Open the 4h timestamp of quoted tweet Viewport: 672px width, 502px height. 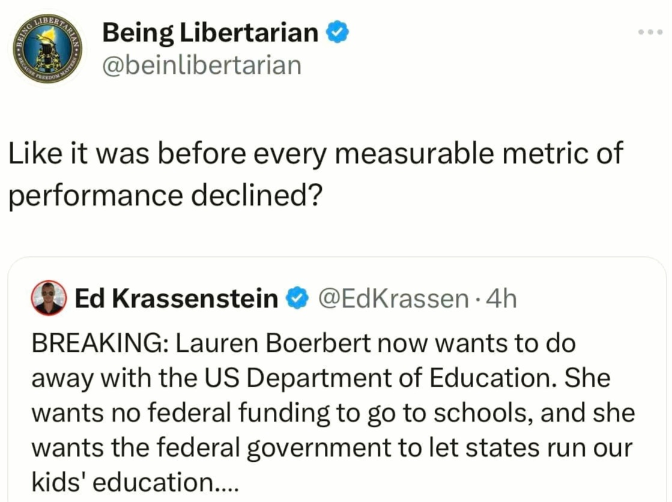(502, 299)
